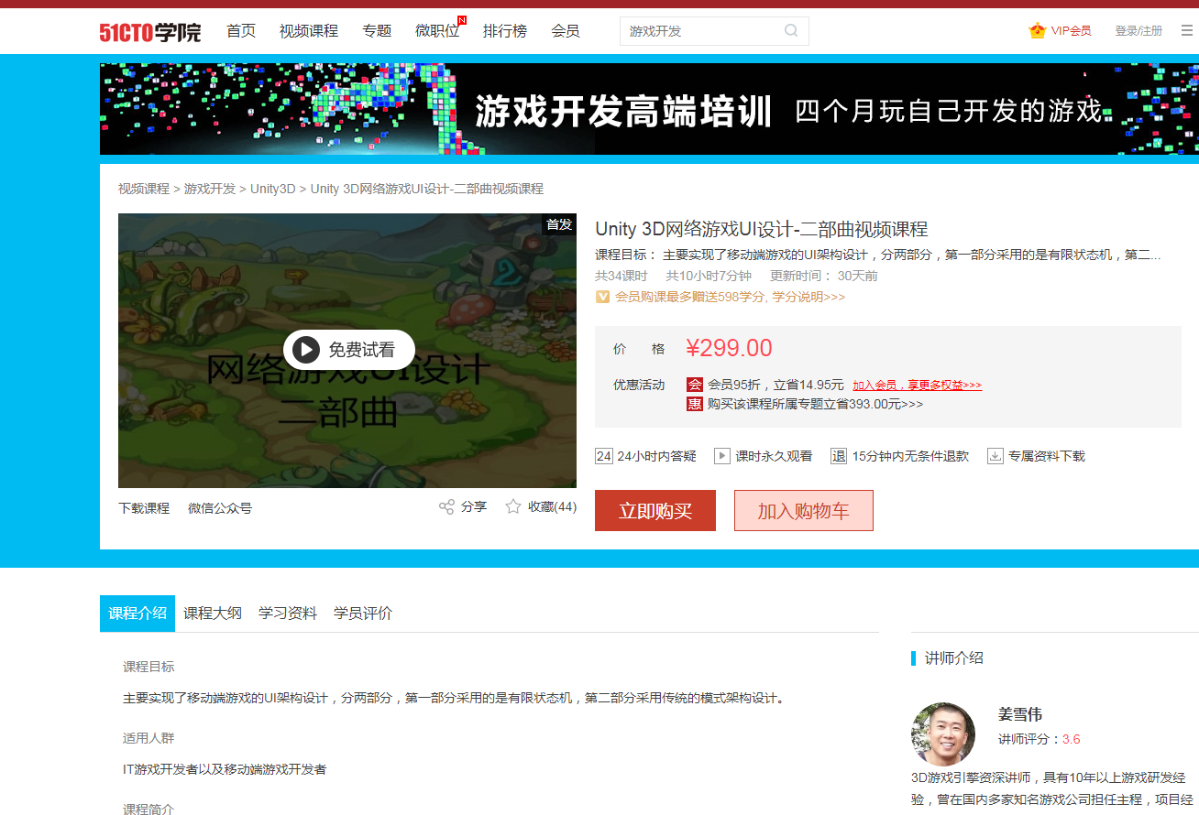Switch to the 学员评价 tab
1199x815 pixels.
(x=363, y=614)
